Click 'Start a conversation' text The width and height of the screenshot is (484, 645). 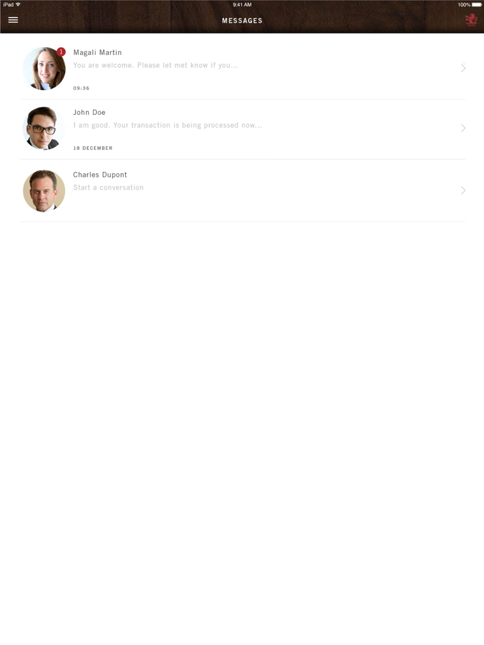[108, 187]
